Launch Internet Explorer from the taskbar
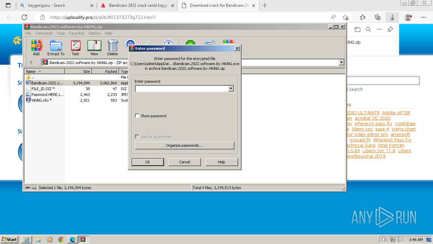 click(27, 240)
